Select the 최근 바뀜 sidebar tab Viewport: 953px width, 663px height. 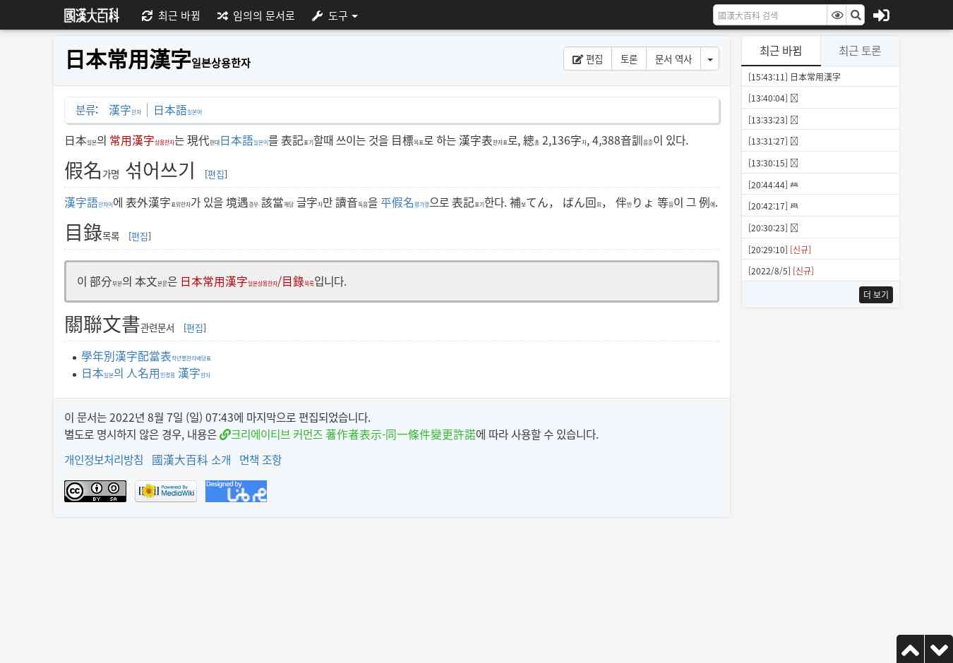point(780,51)
